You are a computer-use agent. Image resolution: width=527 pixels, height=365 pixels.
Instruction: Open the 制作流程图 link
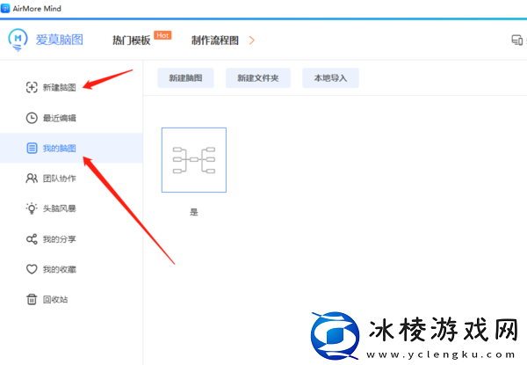[215, 40]
